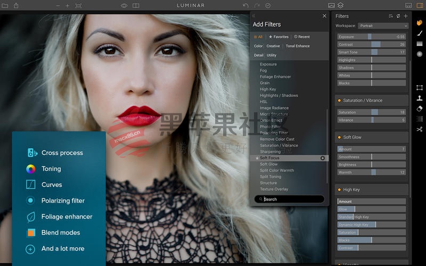Toggle the eye preview icon
This screenshot has width=426, height=266.
[124, 6]
